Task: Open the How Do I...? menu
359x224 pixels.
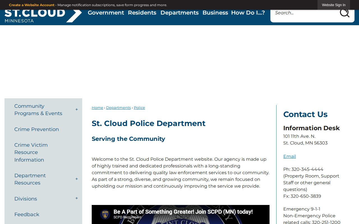Action: click(x=248, y=13)
